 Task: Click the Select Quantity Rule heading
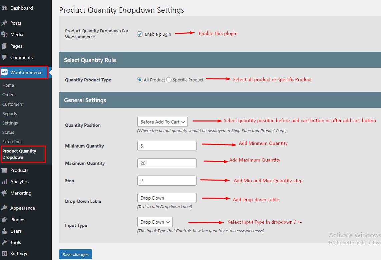(x=90, y=60)
